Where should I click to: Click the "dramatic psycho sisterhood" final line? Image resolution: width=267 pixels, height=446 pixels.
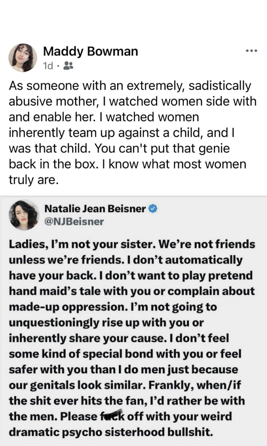111,432
